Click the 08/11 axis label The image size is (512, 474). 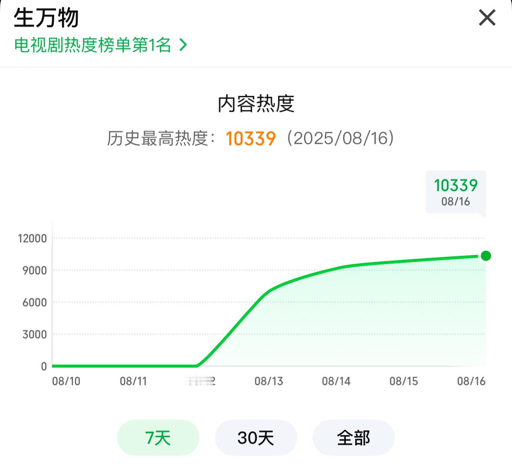(133, 381)
